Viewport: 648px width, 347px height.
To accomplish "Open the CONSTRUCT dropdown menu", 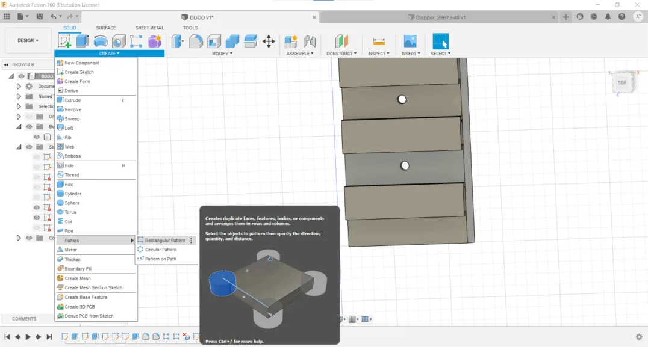I will [x=341, y=54].
